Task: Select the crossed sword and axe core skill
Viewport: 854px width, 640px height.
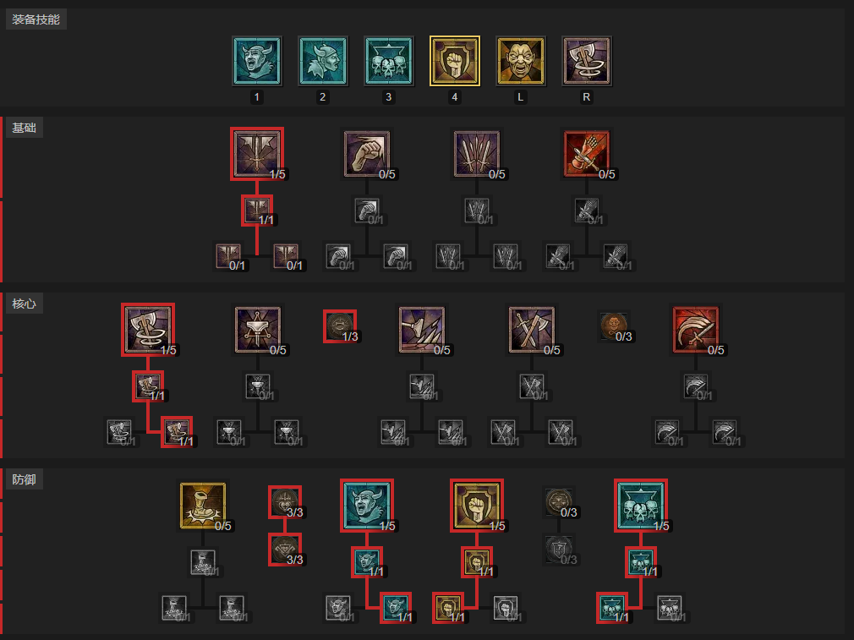Action: [532, 330]
